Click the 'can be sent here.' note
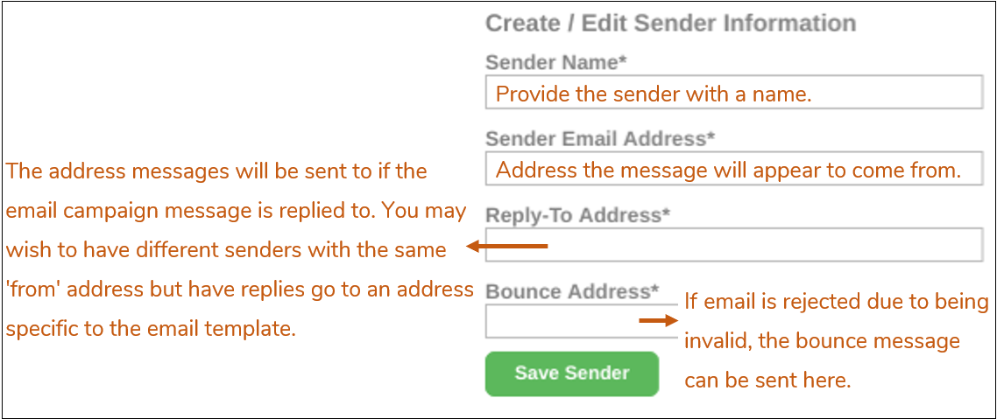The height and width of the screenshot is (419, 997). 767,380
